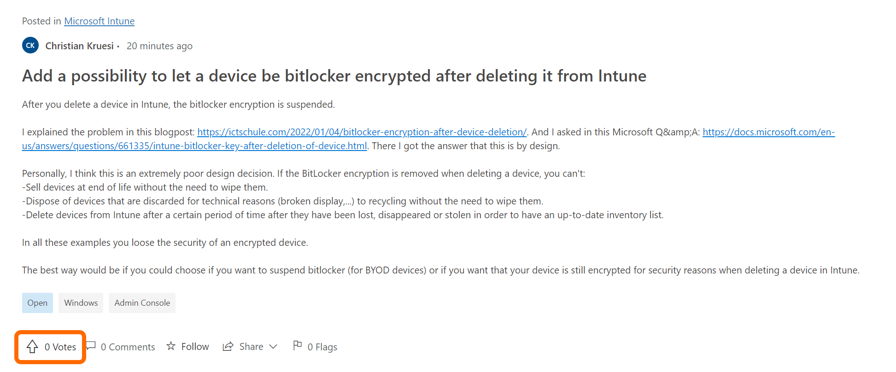Click the Share label text
The image size is (896, 372).
251,347
